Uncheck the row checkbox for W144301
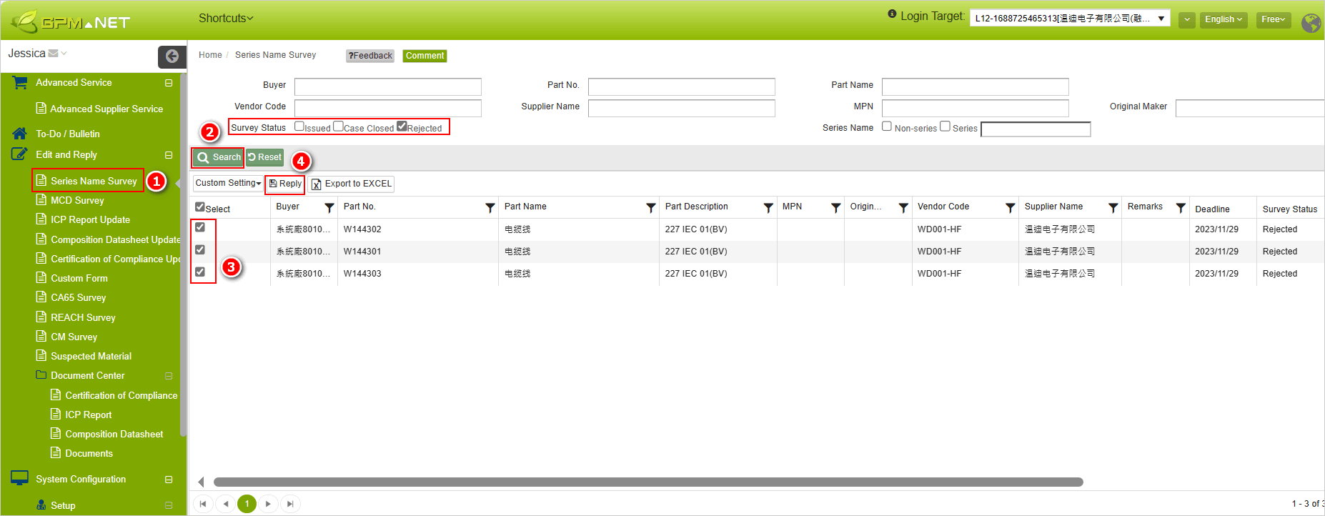1325x516 pixels. tap(200, 249)
